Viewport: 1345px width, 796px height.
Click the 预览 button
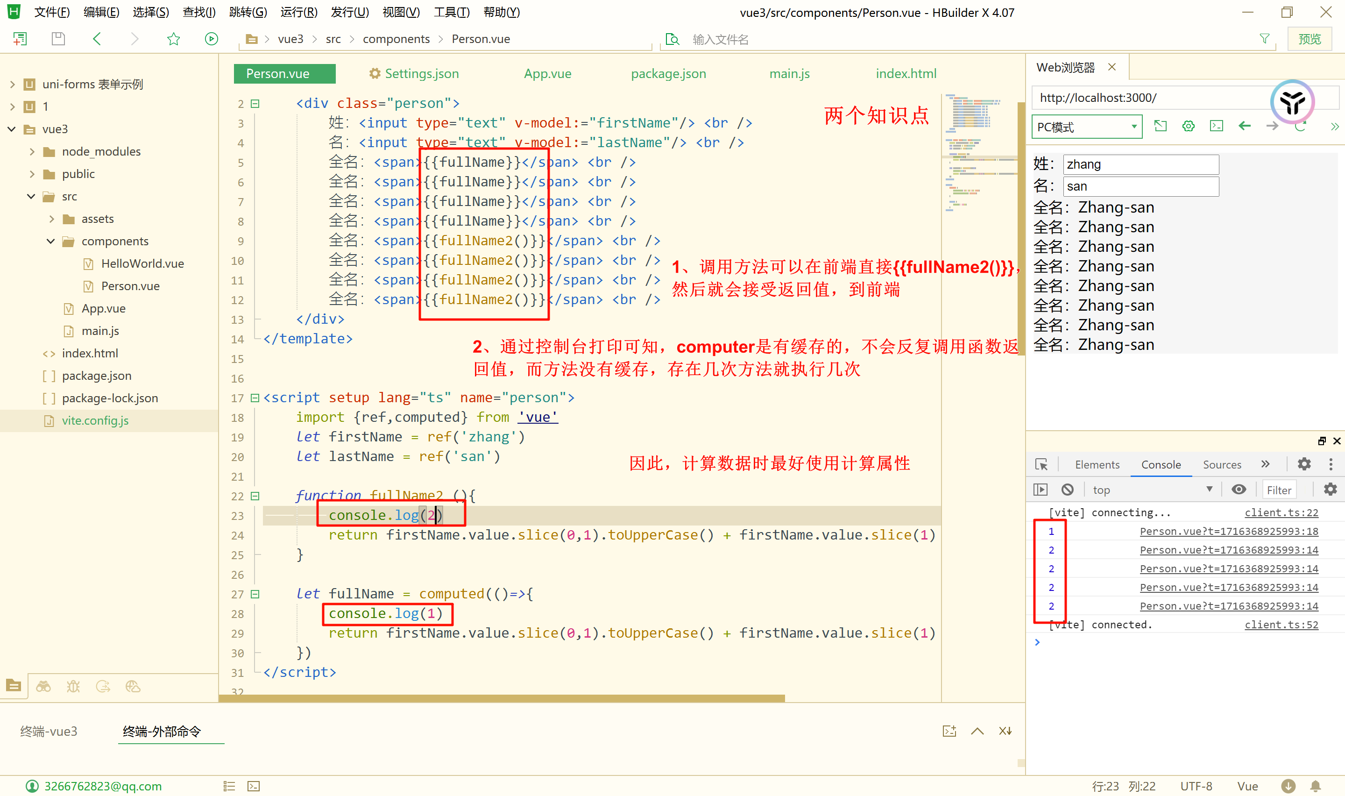click(1309, 39)
